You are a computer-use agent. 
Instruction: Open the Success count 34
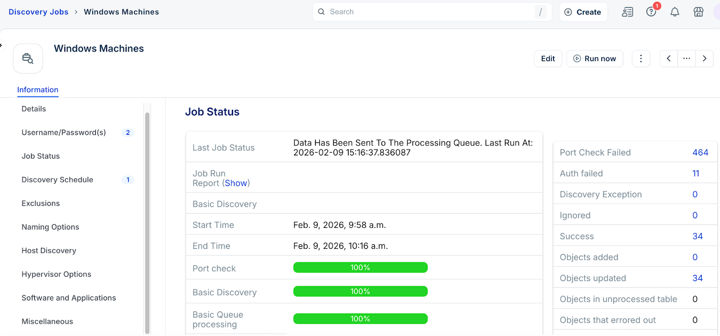[697, 236]
